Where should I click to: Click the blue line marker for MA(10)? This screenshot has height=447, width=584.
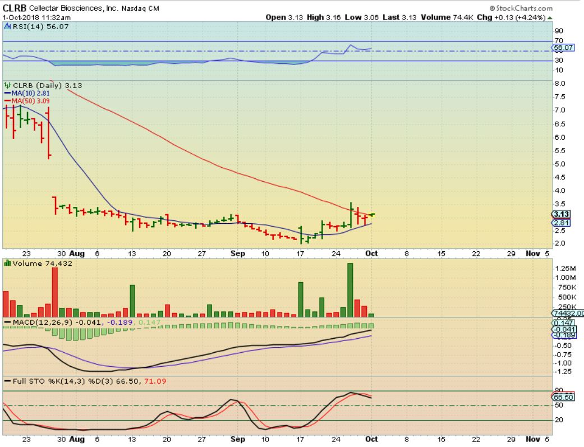(x=7, y=93)
